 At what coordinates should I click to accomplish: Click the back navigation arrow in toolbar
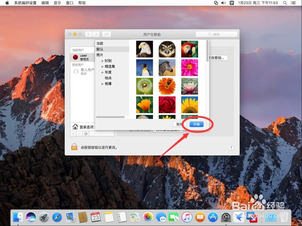88,34
